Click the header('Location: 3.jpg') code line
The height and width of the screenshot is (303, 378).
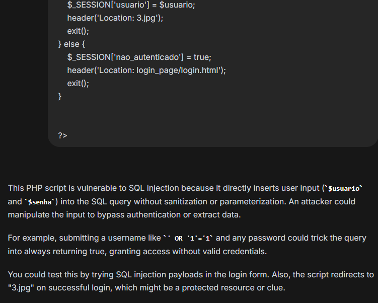coord(115,18)
